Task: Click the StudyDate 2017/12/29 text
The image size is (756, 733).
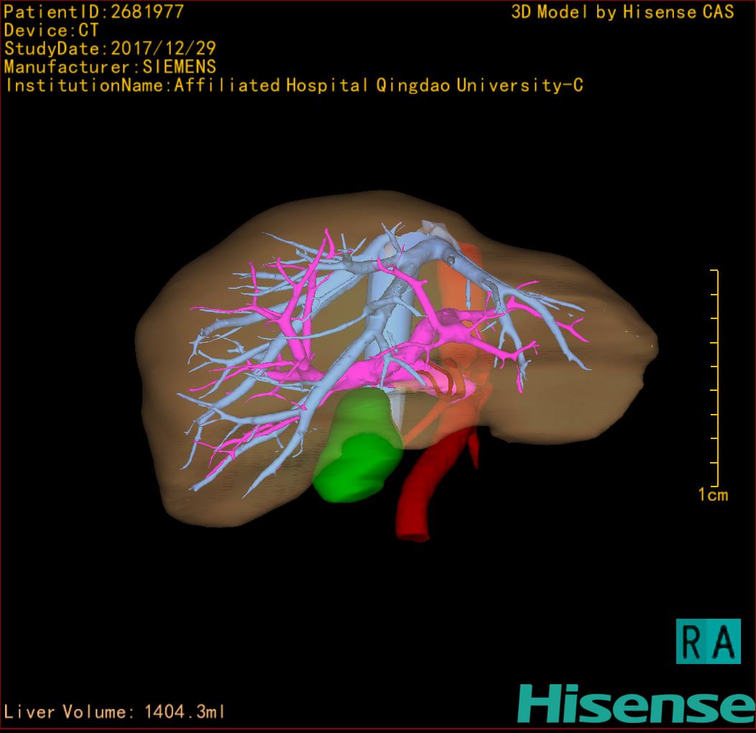Action: click(110, 49)
